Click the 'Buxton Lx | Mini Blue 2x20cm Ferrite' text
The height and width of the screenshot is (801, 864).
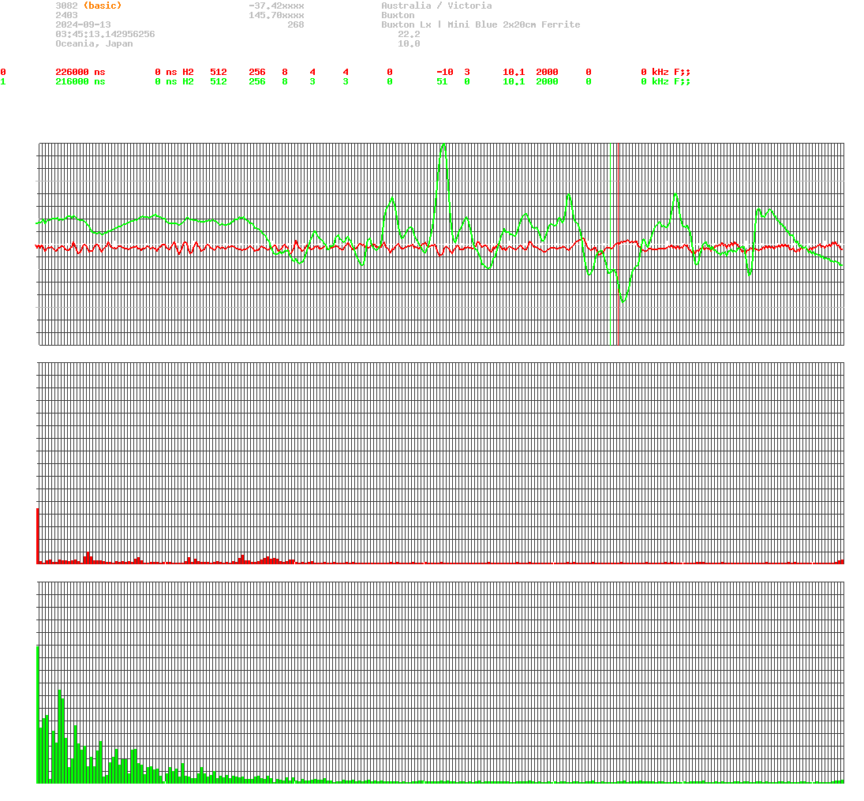coord(481,24)
